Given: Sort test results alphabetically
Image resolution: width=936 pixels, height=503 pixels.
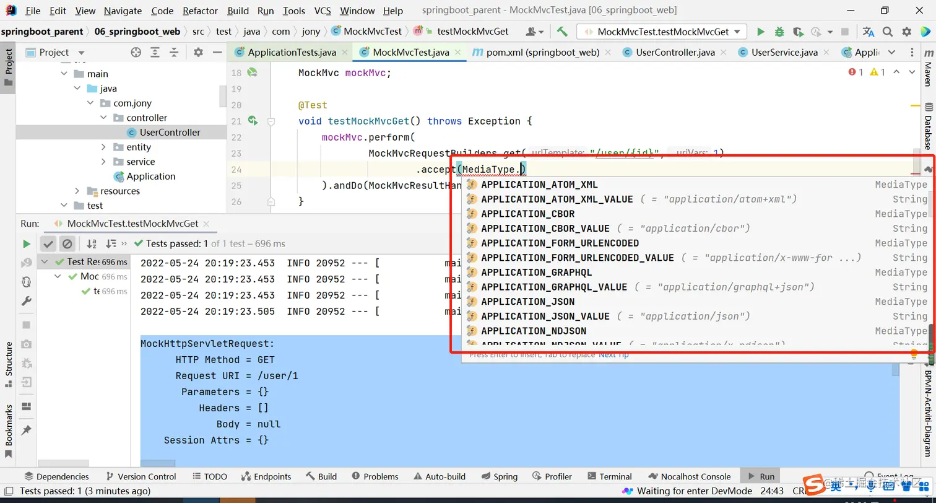Looking at the screenshot, I should coord(92,243).
